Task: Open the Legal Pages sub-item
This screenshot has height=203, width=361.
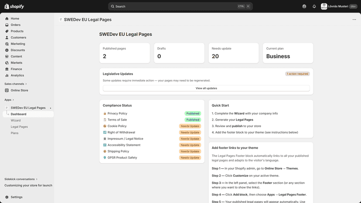Action: 19,127
